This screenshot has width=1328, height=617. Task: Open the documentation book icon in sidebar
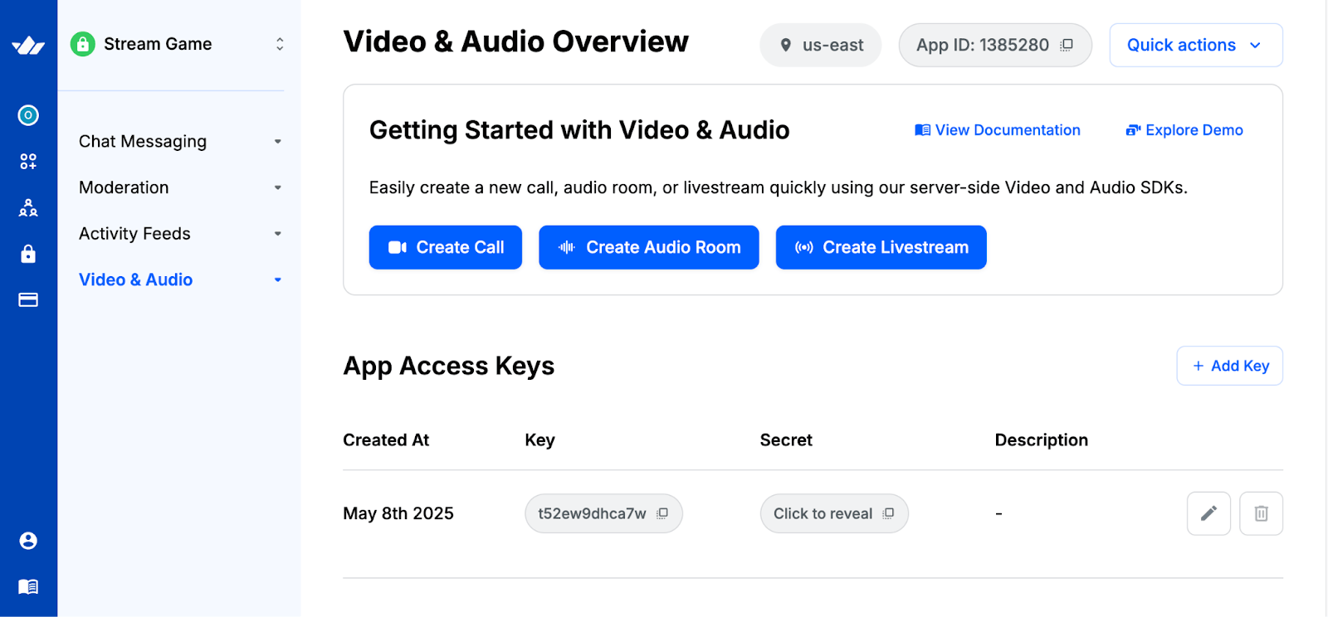(28, 587)
